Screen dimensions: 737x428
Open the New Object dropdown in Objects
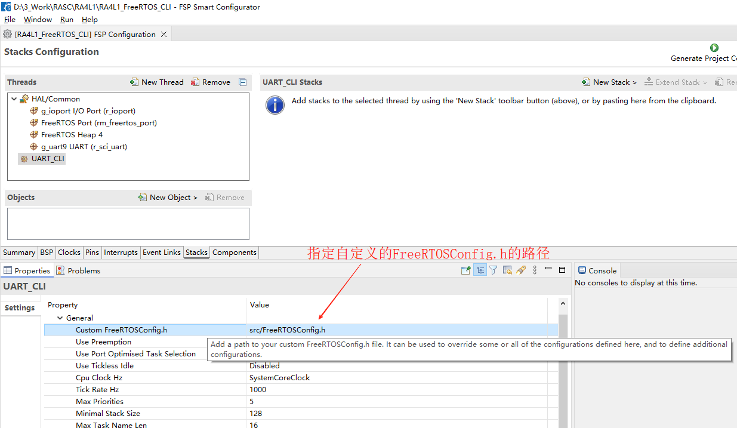168,198
